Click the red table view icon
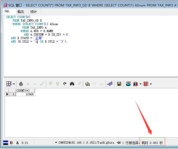The height and width of the screenshot is (149, 178). (146, 84)
